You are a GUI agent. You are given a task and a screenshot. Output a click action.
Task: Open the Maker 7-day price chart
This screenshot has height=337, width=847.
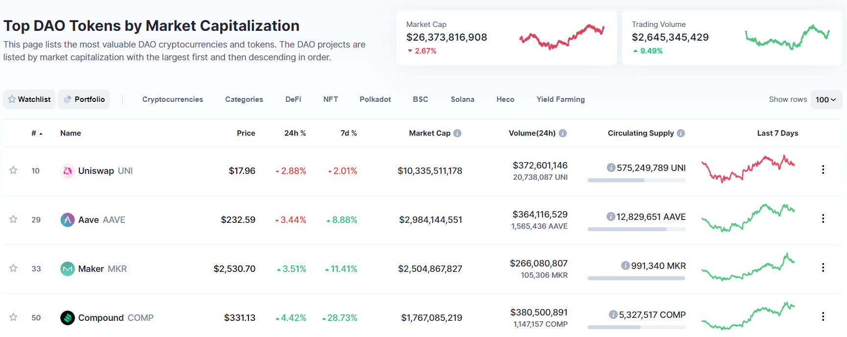point(748,267)
